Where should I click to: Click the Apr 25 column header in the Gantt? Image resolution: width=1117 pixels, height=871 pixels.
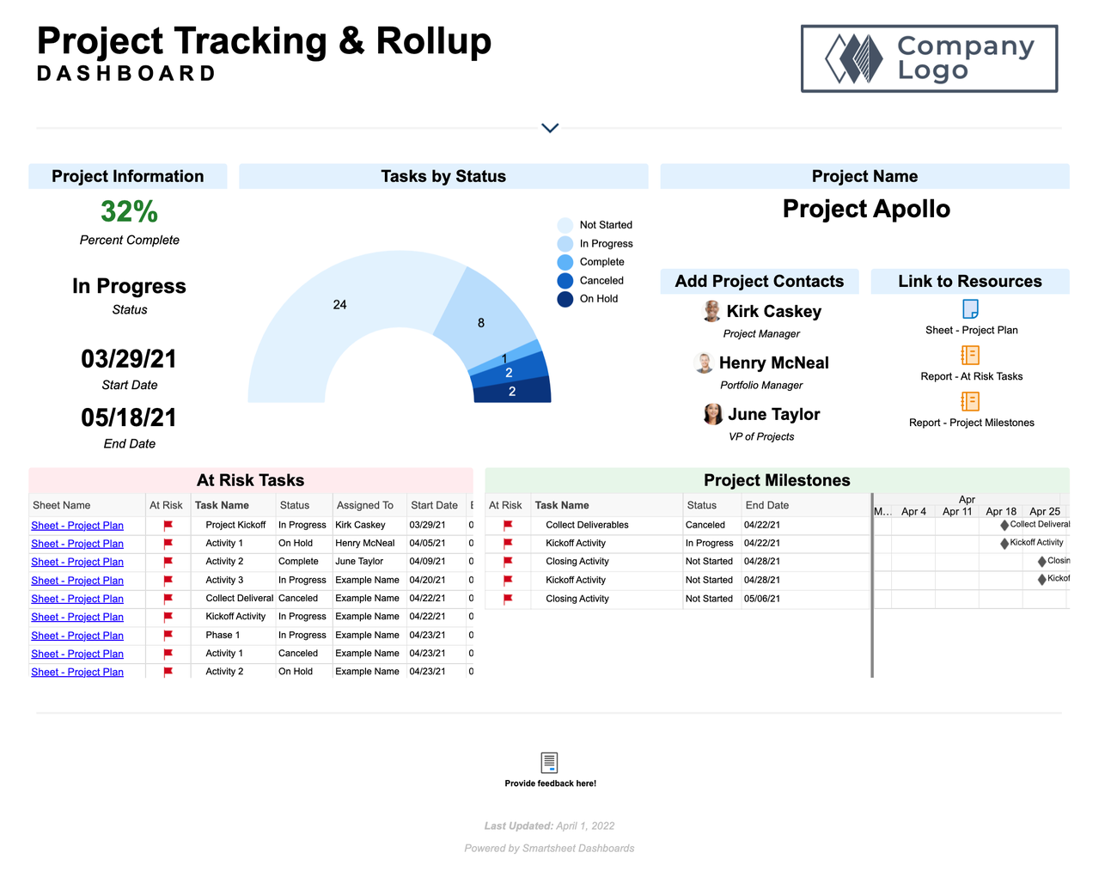(x=1044, y=510)
